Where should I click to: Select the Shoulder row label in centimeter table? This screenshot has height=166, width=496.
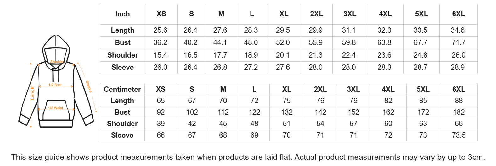[122, 124]
